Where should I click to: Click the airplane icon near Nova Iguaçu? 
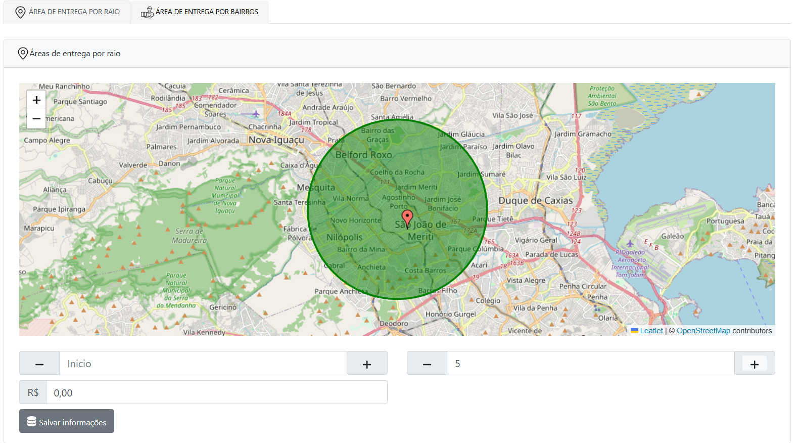pos(256,114)
